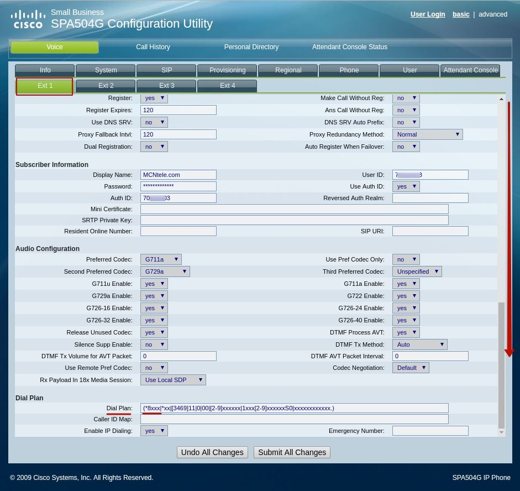Switch to the Provisioning tab
The width and height of the screenshot is (520, 491).
(x=228, y=70)
